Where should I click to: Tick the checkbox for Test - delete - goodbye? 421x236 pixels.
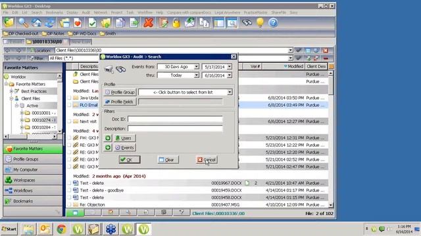[x=69, y=190]
